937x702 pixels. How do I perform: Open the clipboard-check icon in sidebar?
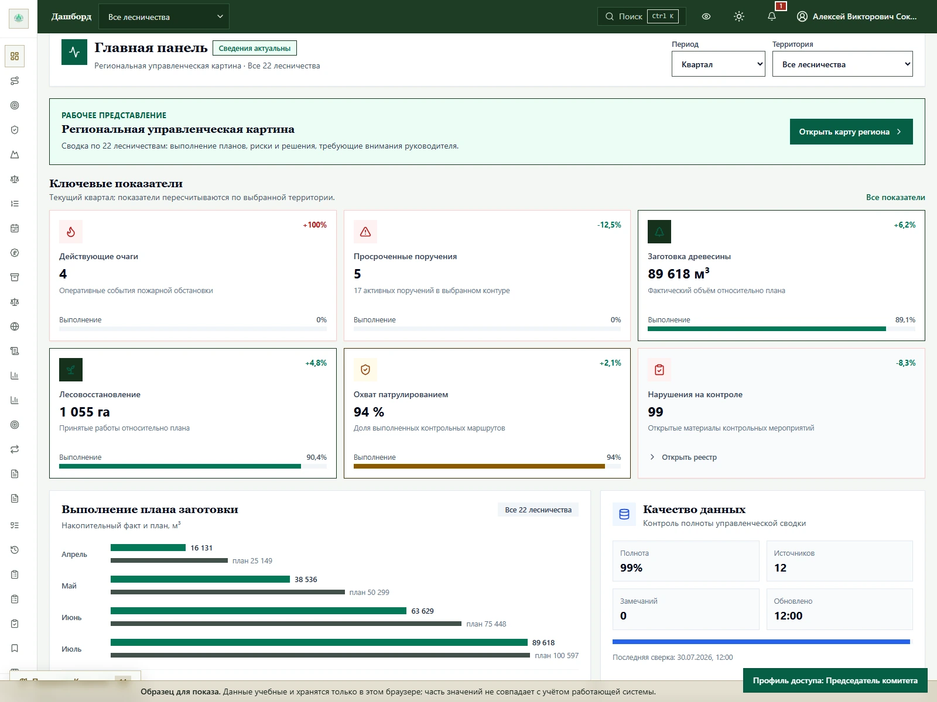[x=15, y=624]
